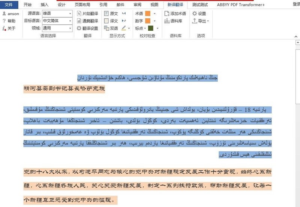
Task: Click the highlighter pen icon
Action: coord(124,28)
